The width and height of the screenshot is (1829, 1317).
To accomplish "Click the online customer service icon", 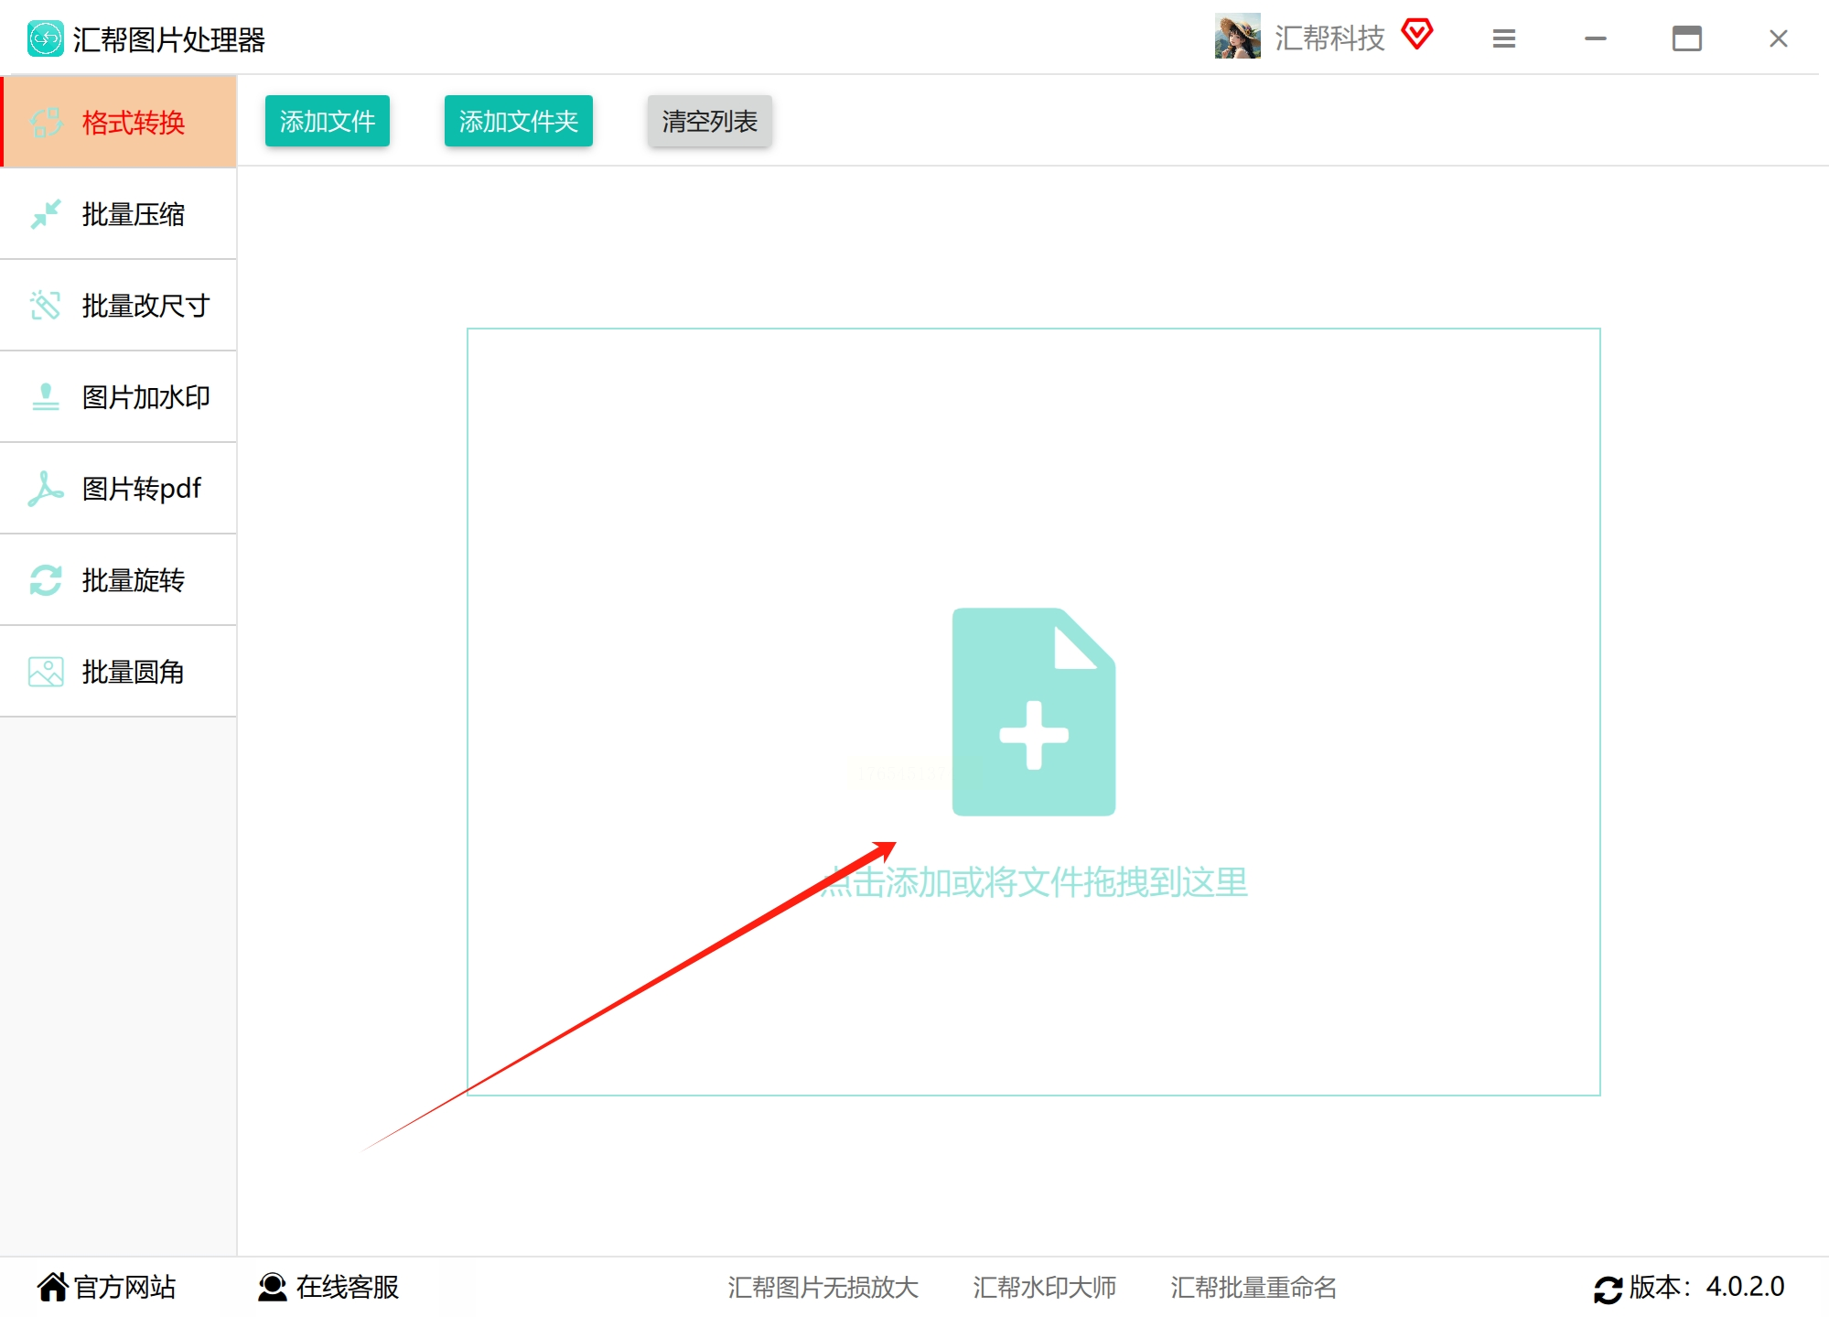I will click(272, 1287).
